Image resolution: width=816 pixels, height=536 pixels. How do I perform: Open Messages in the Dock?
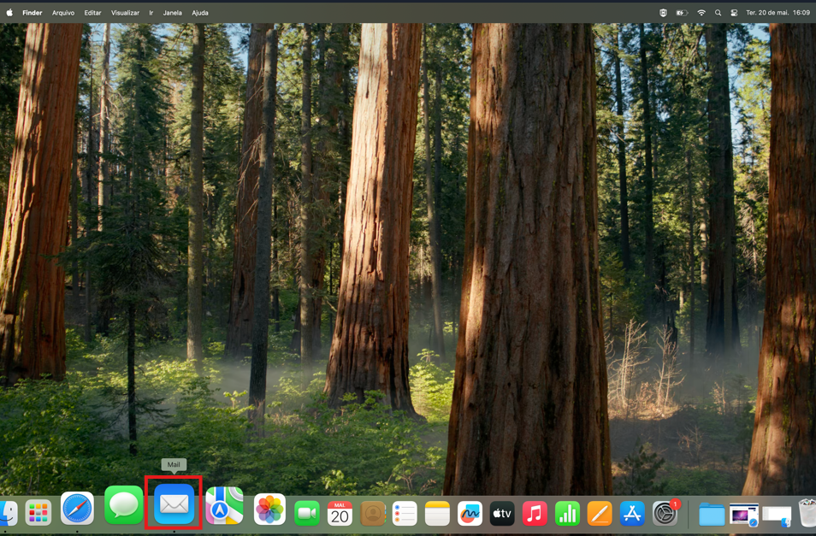pyautogui.click(x=124, y=505)
